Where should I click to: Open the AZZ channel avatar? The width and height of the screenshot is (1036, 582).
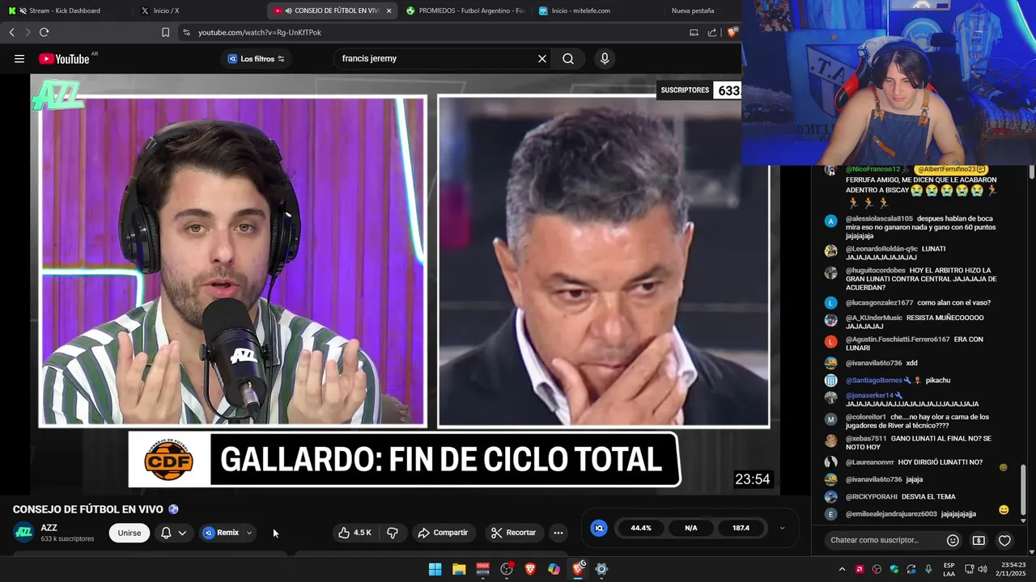(x=24, y=532)
